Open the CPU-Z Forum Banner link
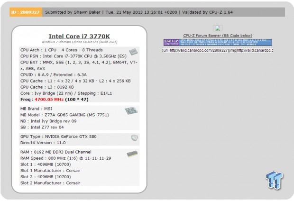The image size is (294, 201). coord(218,36)
